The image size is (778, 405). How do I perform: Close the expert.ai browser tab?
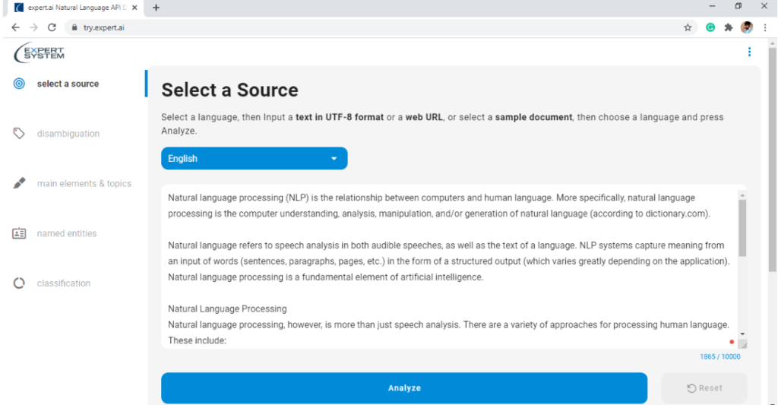click(134, 8)
